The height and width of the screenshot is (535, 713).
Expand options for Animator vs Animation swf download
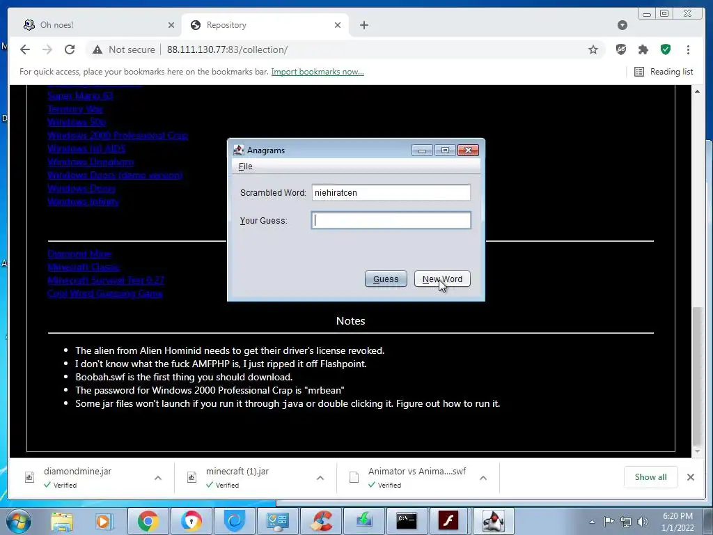(483, 478)
